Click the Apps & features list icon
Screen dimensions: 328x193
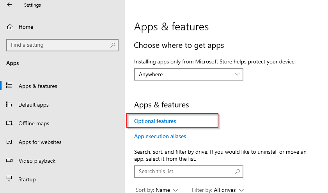pyautogui.click(x=9, y=86)
